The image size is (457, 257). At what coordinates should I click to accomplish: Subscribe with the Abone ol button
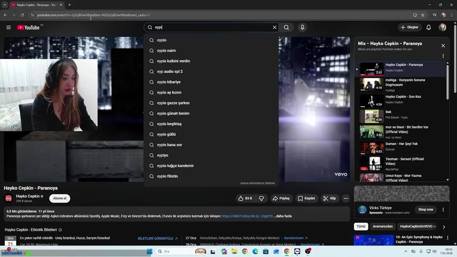(x=60, y=198)
